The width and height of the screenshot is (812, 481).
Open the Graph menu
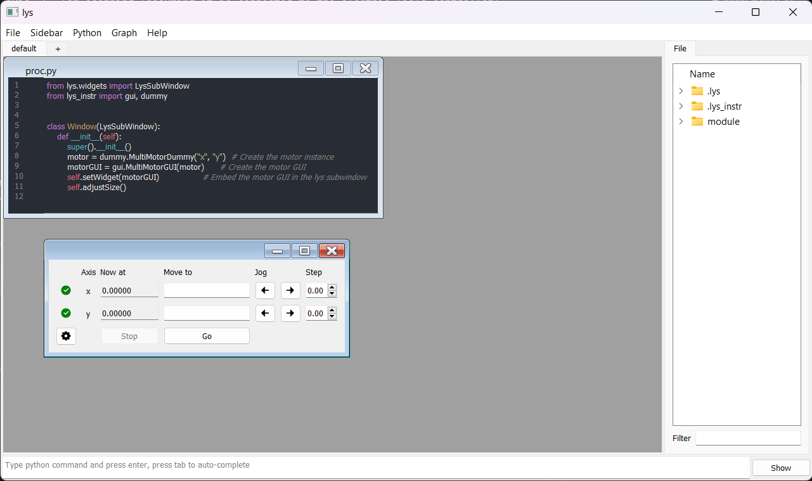point(124,33)
